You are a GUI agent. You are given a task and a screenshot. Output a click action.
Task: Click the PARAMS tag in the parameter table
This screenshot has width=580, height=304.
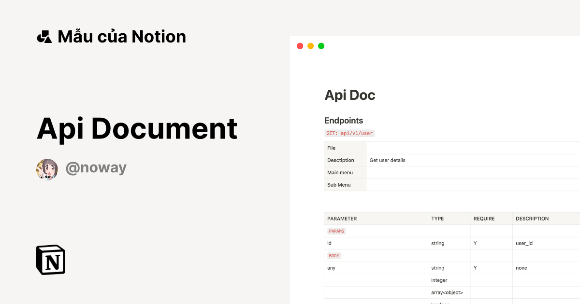(336, 231)
